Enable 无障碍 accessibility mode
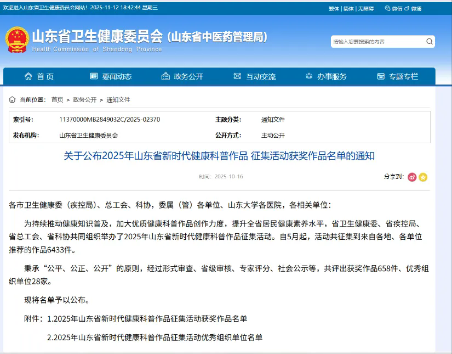Screen dimensions: 452x354 [365, 9]
